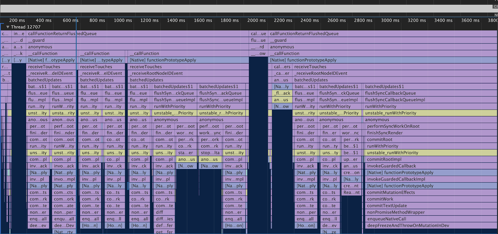The image size is (498, 234).
Task: Click the yellow unsta...rity frame
Action: tap(63, 113)
